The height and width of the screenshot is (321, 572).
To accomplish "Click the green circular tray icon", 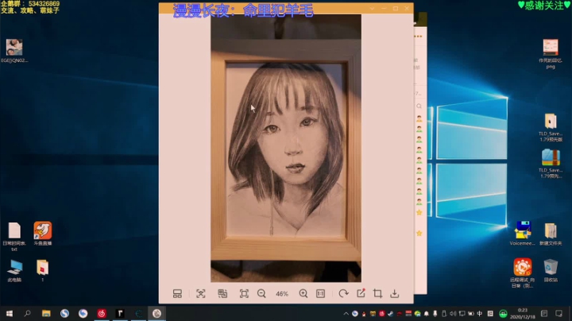I will coord(503,314).
